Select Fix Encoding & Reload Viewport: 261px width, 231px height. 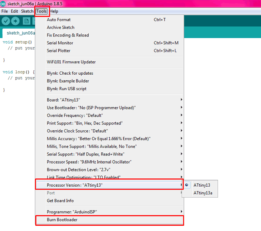pos(110,35)
